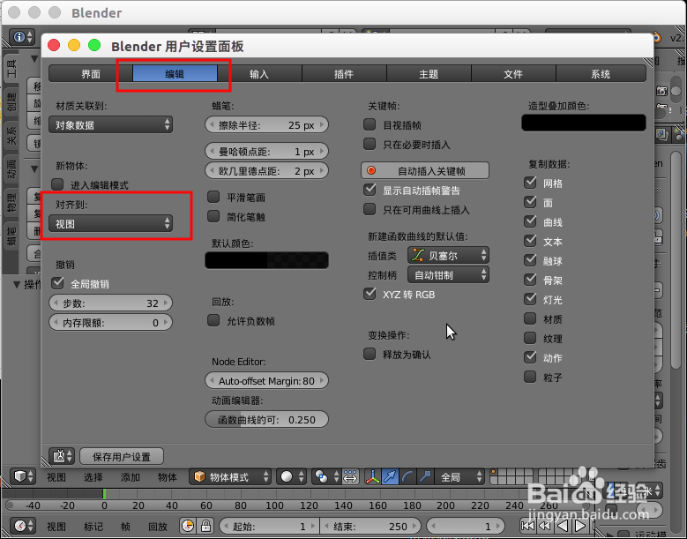This screenshot has height=539, width=687.
Task: Toggle auto keyframe insert button (自动插入关键帧)
Action: tap(425, 170)
